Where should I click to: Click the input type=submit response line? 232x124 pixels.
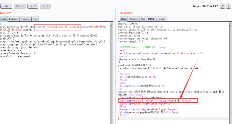(147, 104)
